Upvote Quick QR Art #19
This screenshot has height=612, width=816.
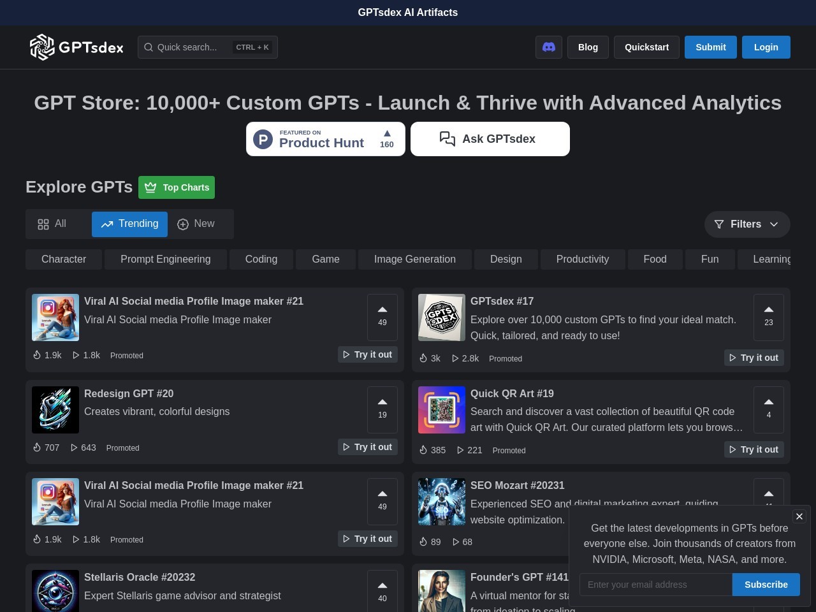pos(769,410)
